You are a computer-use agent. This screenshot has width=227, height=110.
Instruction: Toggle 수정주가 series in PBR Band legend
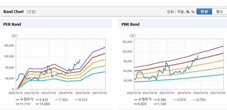[143, 100]
